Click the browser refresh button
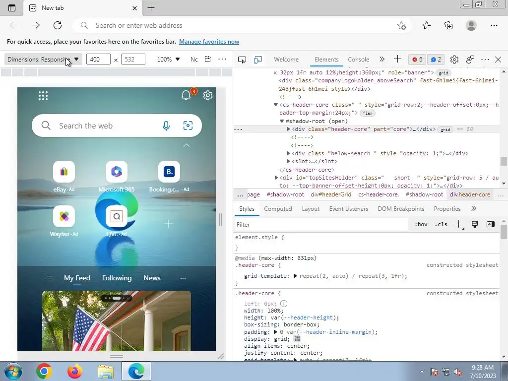Screen dimensions: 508x381 point(58,25)
